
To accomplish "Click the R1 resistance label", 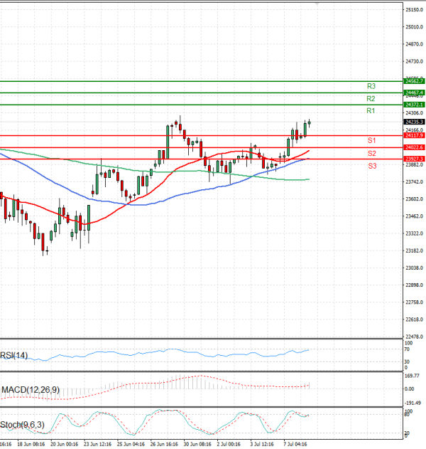I will pos(371,111).
